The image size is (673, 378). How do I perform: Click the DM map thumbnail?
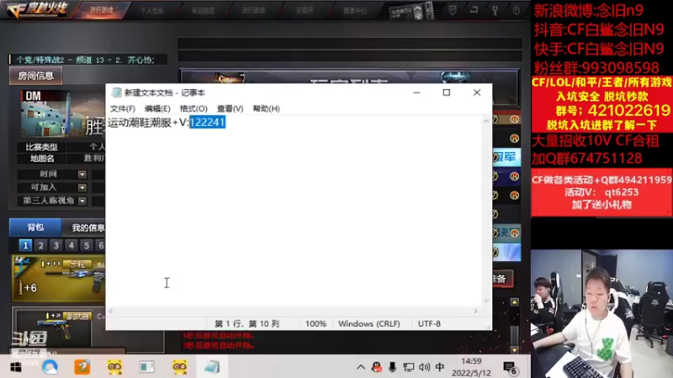tap(62, 113)
